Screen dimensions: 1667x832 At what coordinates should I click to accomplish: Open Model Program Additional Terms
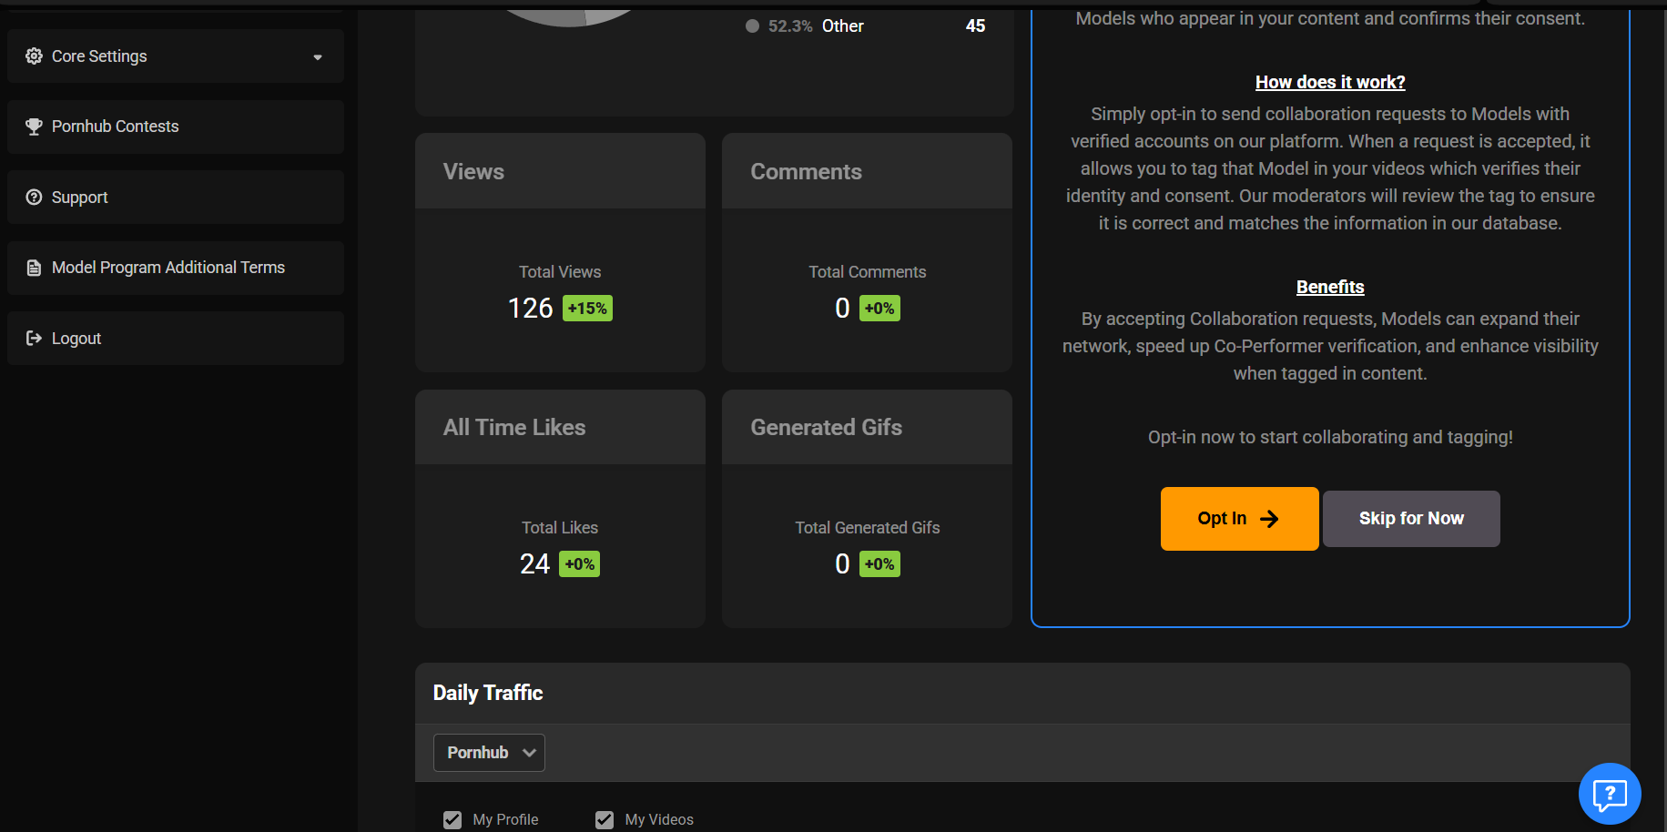click(x=176, y=268)
